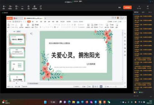This screenshot has height=105, width=154.
Task: Click the Windows taskbar search box
Action: [53, 102]
